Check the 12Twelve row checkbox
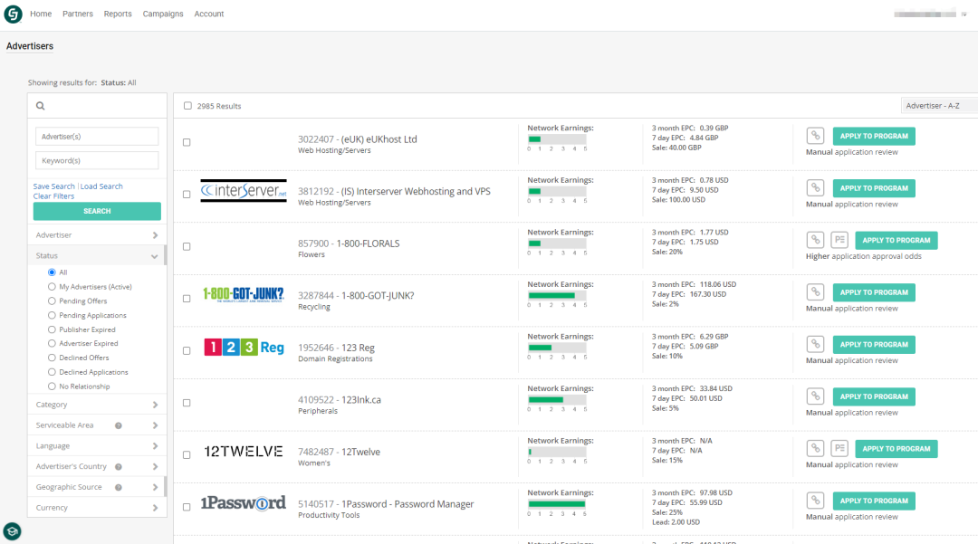The width and height of the screenshot is (978, 544). pos(187,455)
